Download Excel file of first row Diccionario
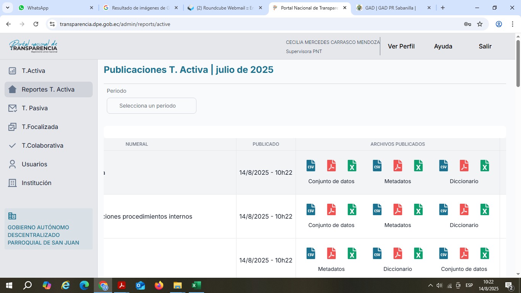 pyautogui.click(x=484, y=166)
